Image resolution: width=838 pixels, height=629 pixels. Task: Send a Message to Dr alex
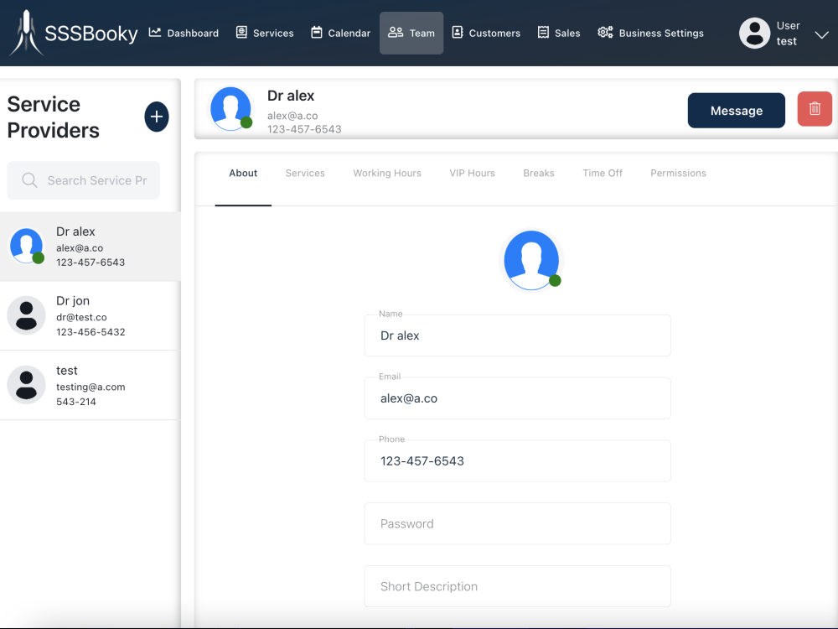736,109
